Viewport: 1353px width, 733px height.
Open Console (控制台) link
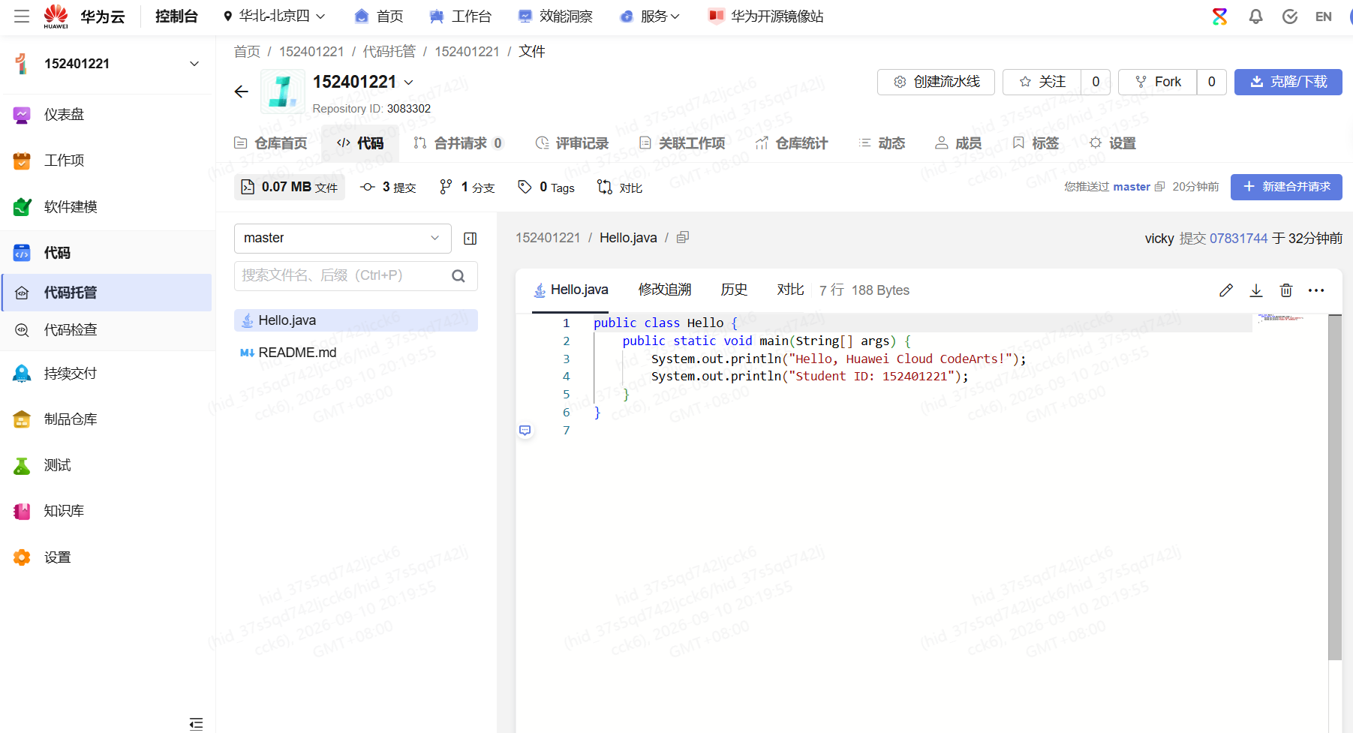pos(176,17)
